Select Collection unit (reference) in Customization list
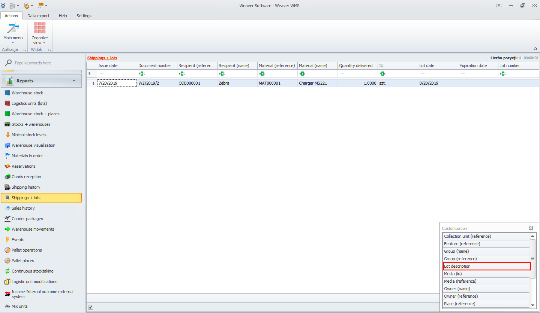The image size is (540, 313). [x=486, y=236]
